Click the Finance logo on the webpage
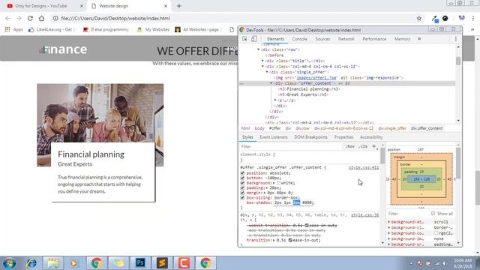This screenshot has height=270, width=480. (x=63, y=49)
